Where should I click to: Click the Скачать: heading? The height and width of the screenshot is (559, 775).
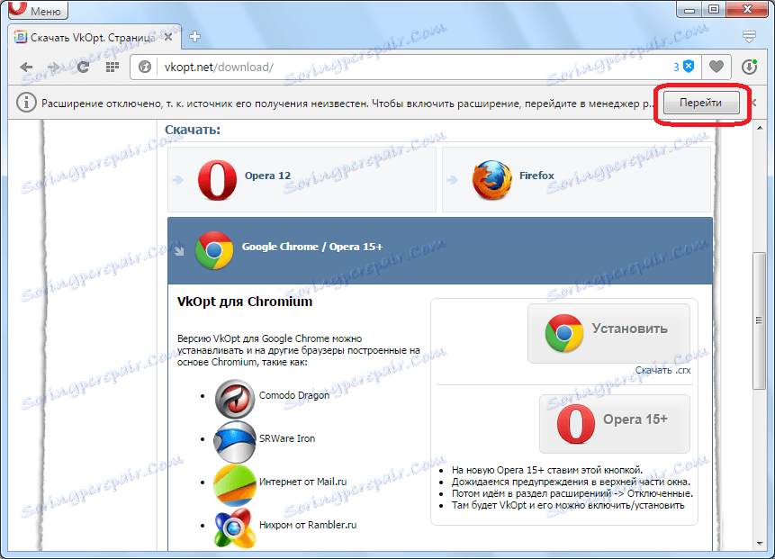[x=193, y=130]
